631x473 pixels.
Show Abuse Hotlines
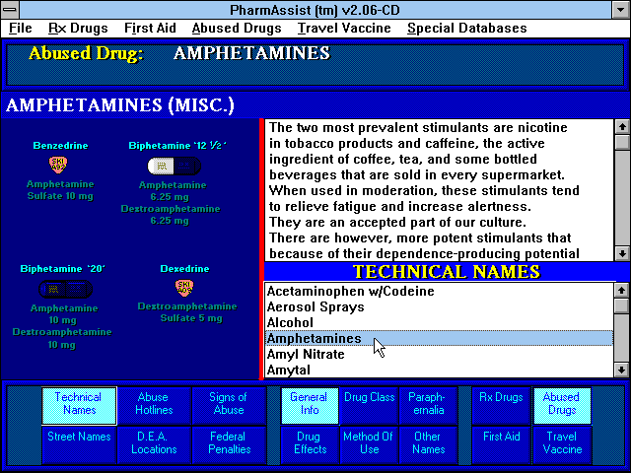pos(154,405)
